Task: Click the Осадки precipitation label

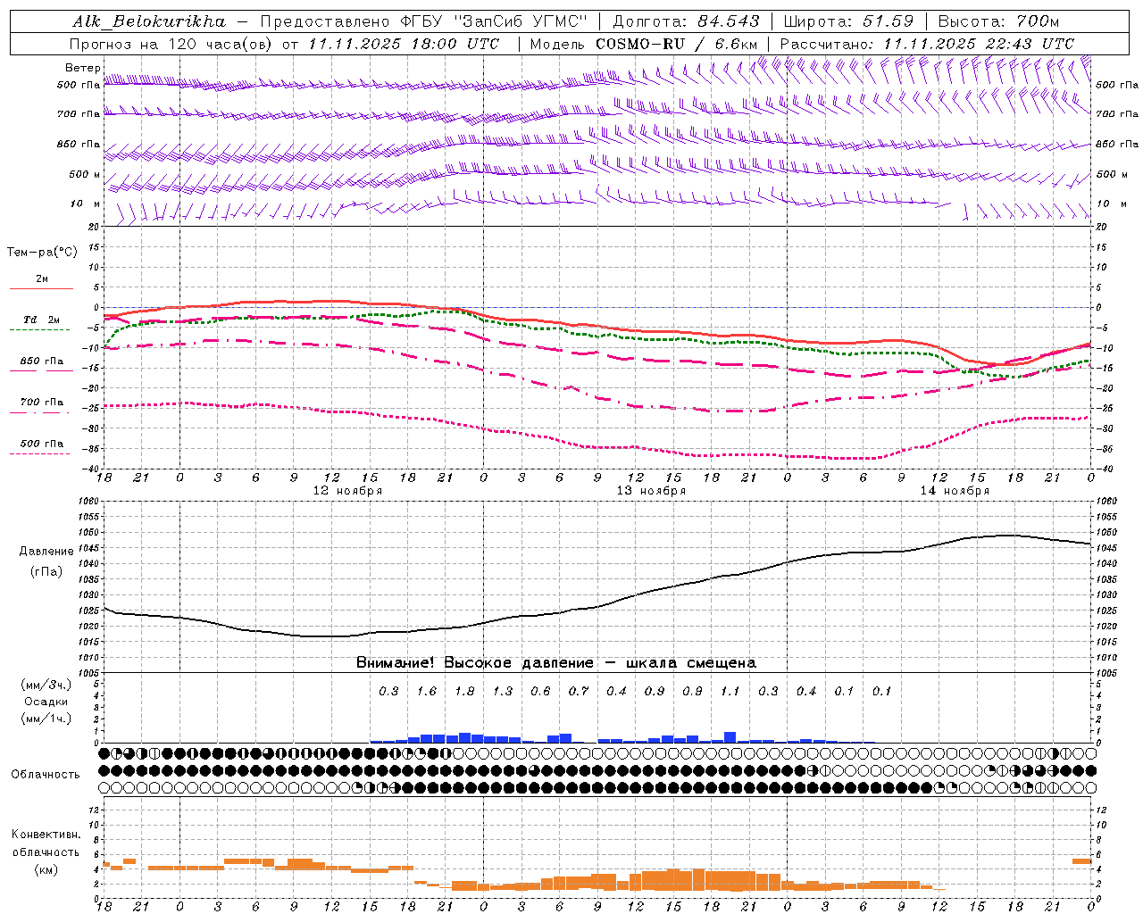Action: pyautogui.click(x=46, y=702)
